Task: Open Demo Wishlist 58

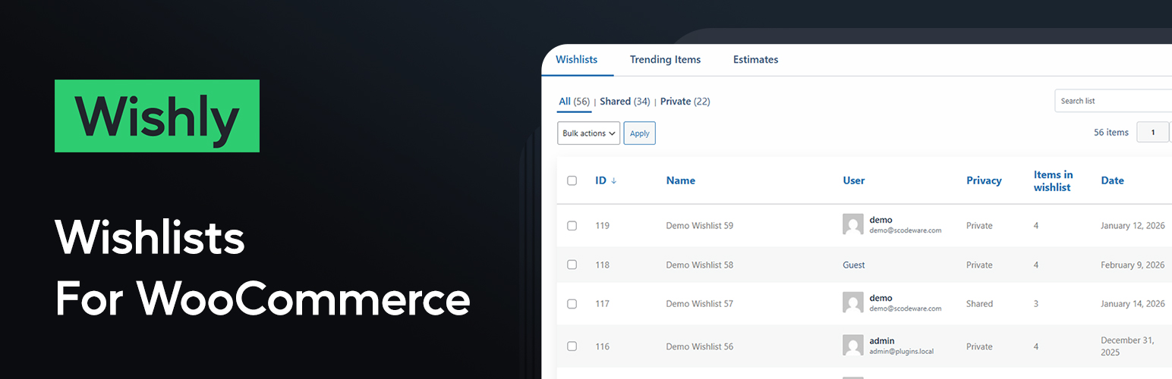Action: coord(700,265)
